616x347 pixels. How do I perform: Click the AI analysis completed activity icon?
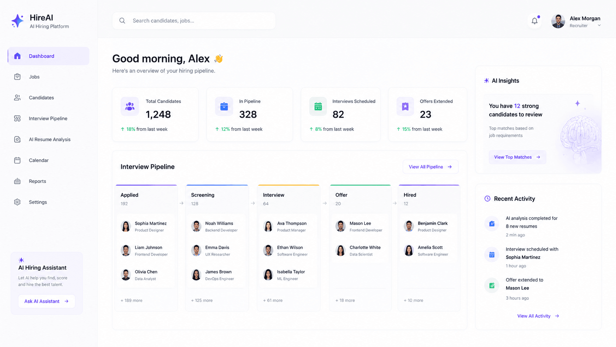pos(492,223)
